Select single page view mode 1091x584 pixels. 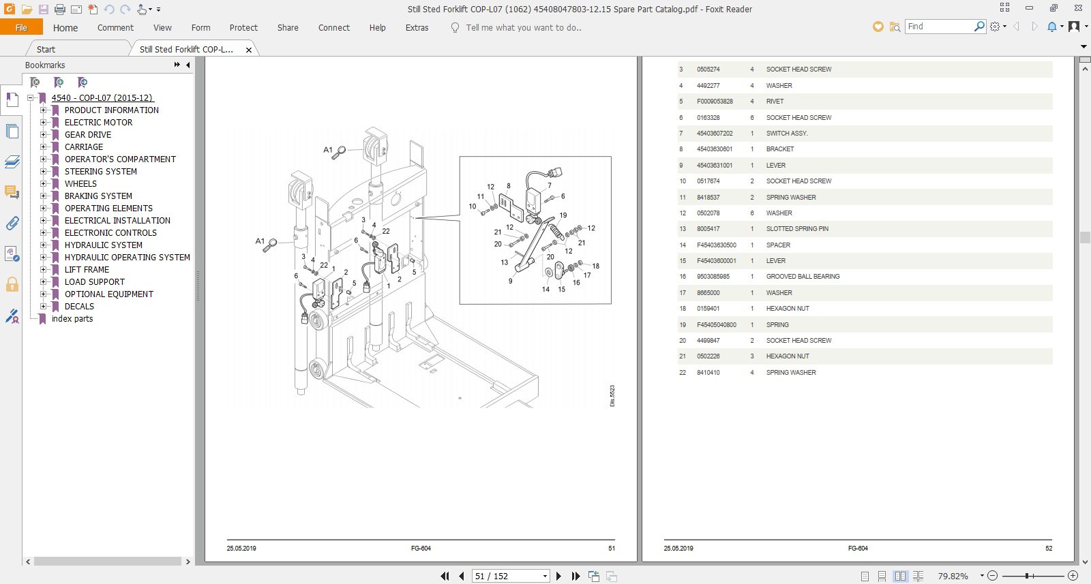coord(865,576)
